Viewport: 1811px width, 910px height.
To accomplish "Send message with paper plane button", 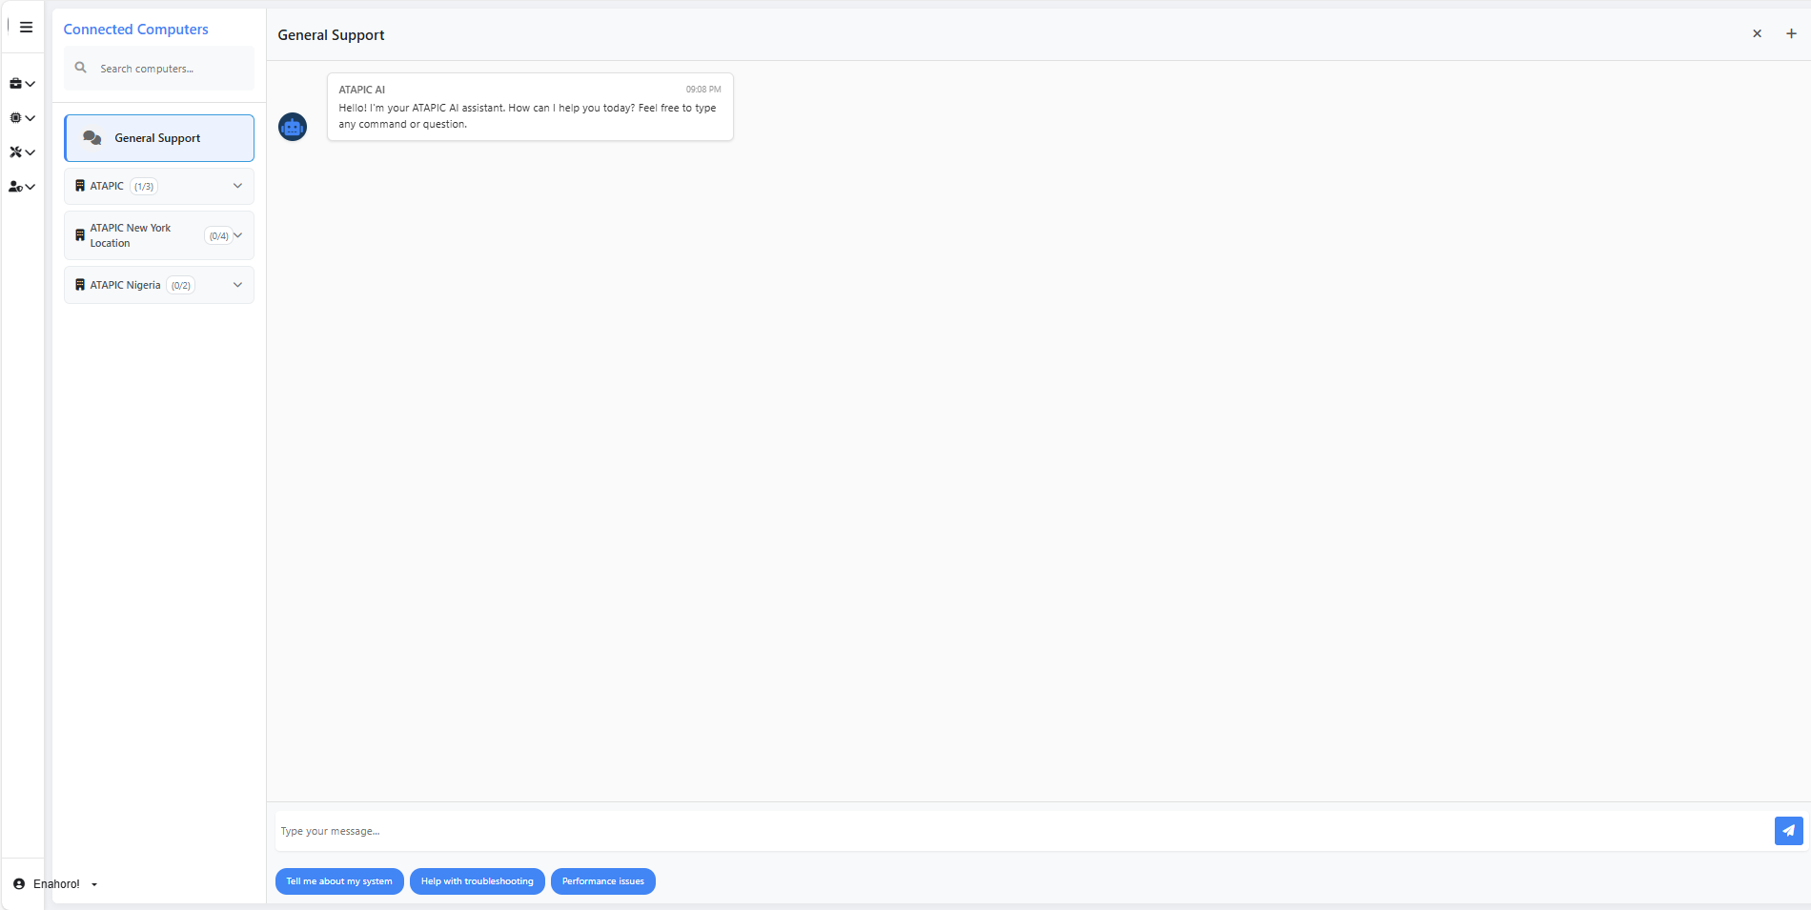I will [1789, 831].
